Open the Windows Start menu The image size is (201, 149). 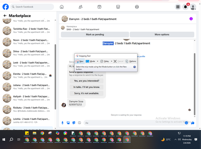coord(4,140)
